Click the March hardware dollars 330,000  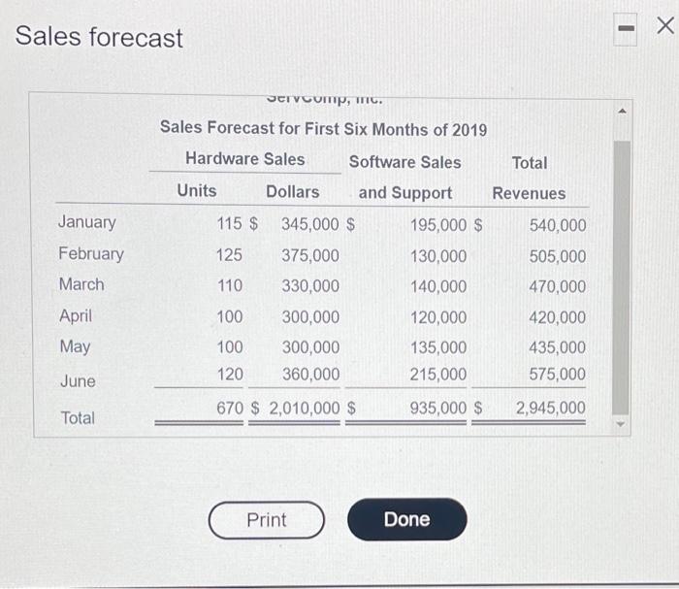pyautogui.click(x=310, y=286)
